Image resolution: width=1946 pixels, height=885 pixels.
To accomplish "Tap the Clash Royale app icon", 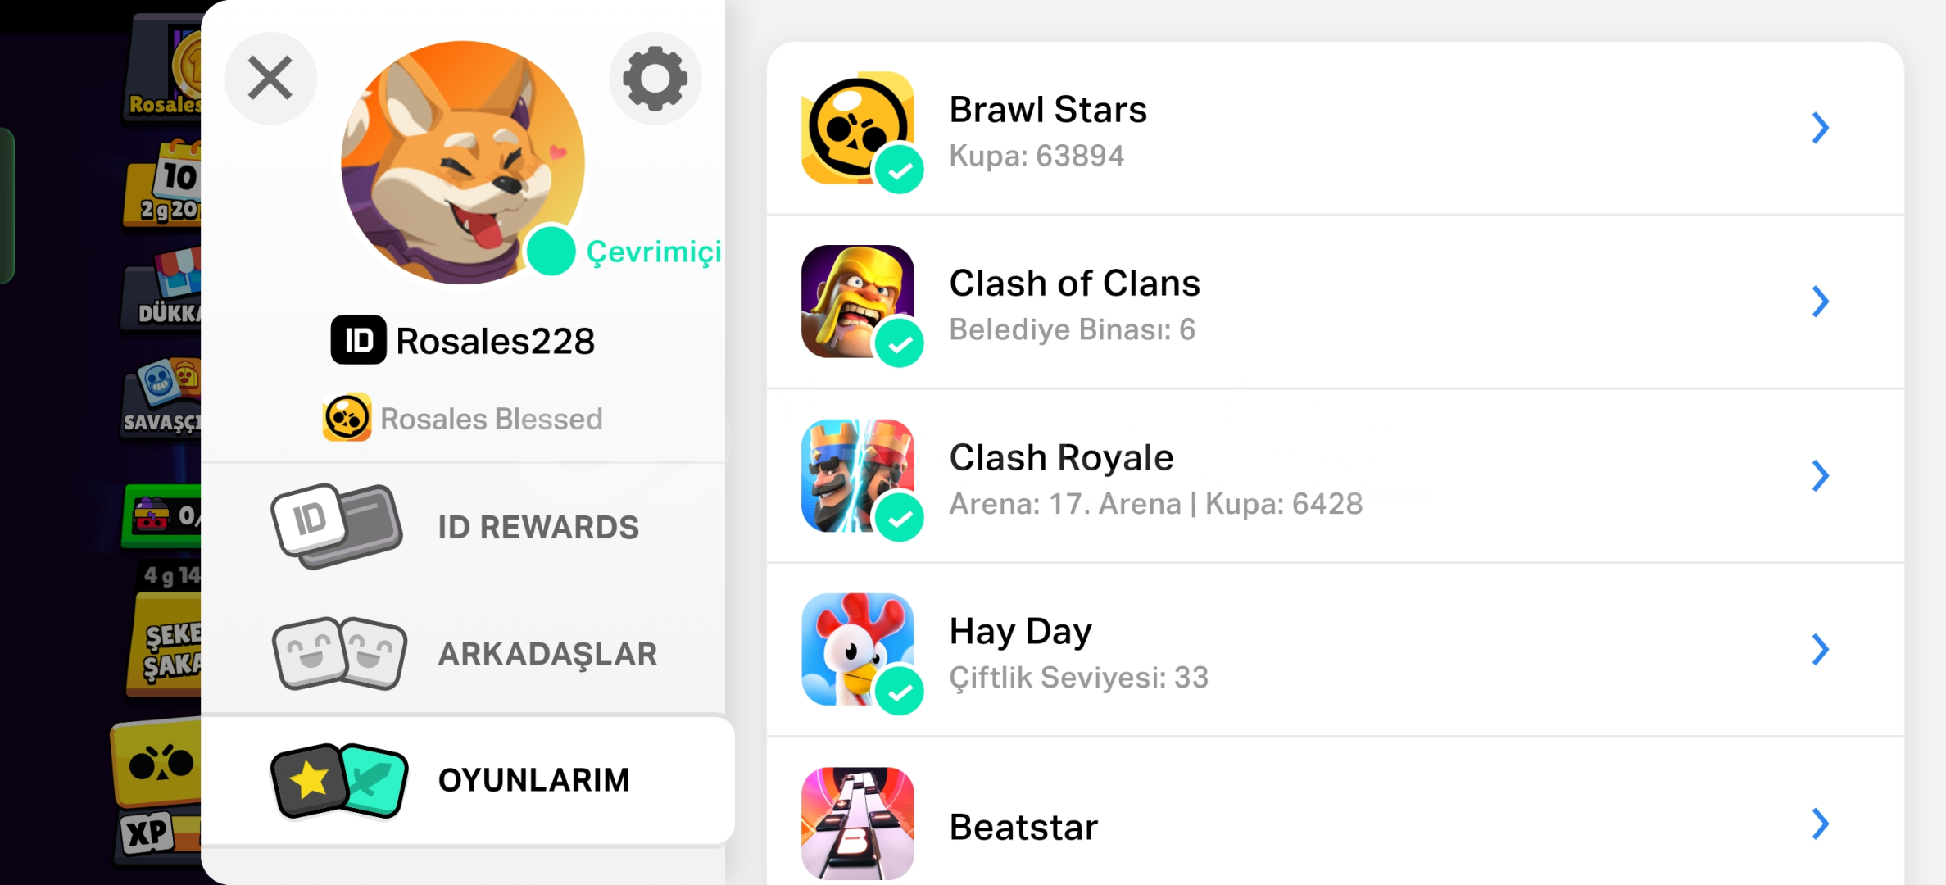I will pyautogui.click(x=858, y=476).
